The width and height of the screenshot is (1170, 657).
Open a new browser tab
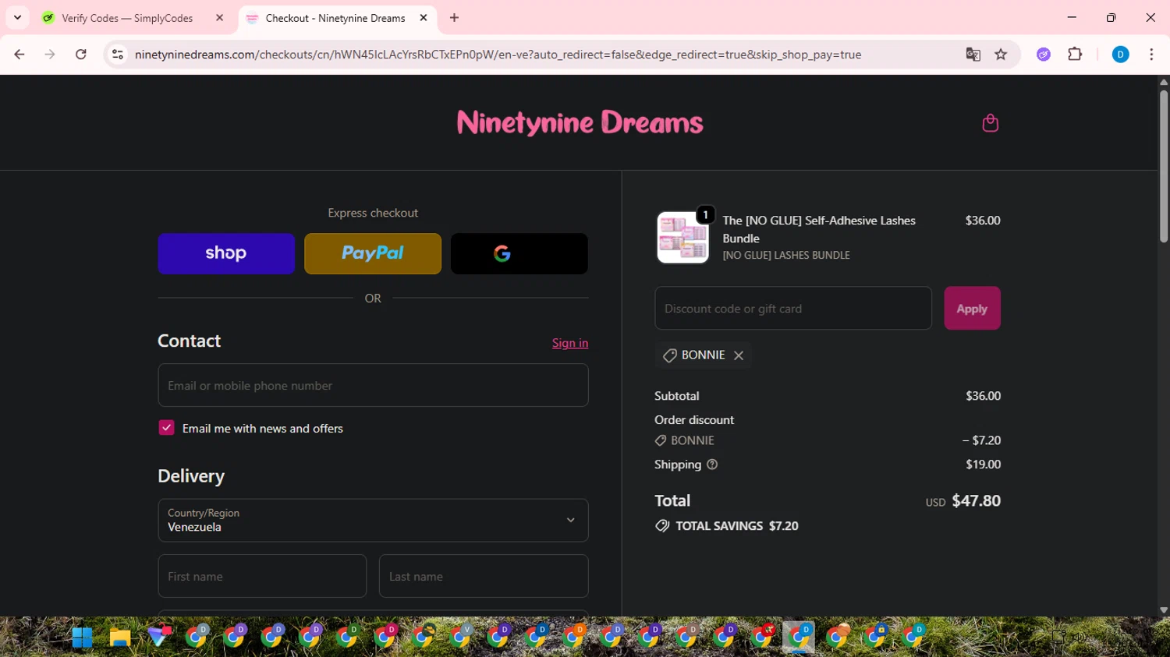[455, 18]
